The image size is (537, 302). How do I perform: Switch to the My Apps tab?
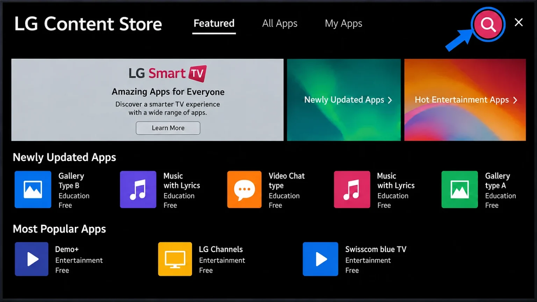pyautogui.click(x=343, y=23)
